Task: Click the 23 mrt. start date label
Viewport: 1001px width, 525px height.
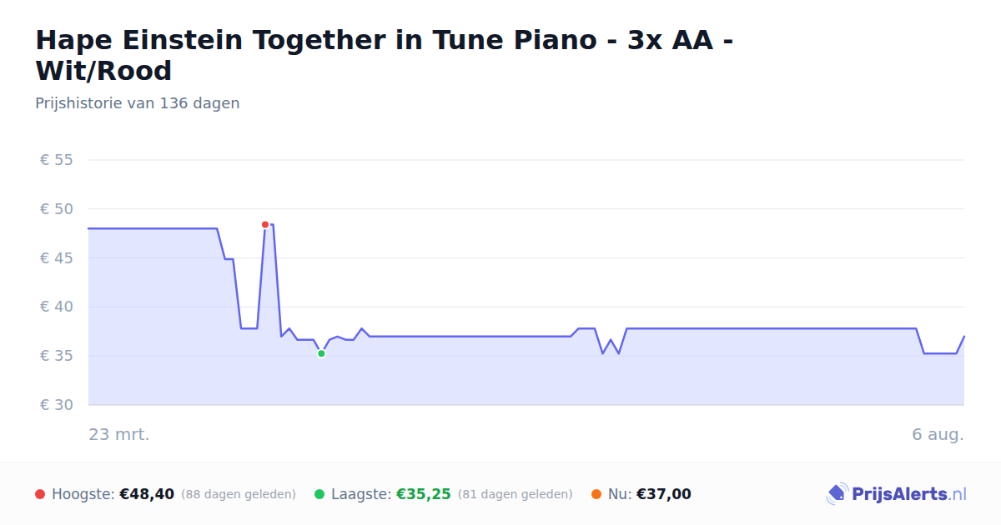Action: (119, 434)
